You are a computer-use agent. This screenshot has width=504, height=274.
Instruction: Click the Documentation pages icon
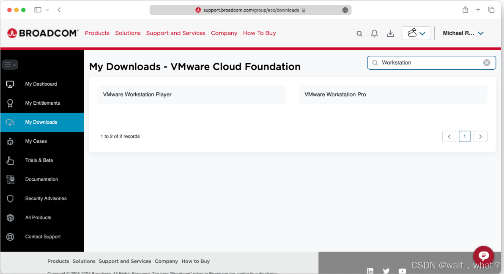point(10,179)
